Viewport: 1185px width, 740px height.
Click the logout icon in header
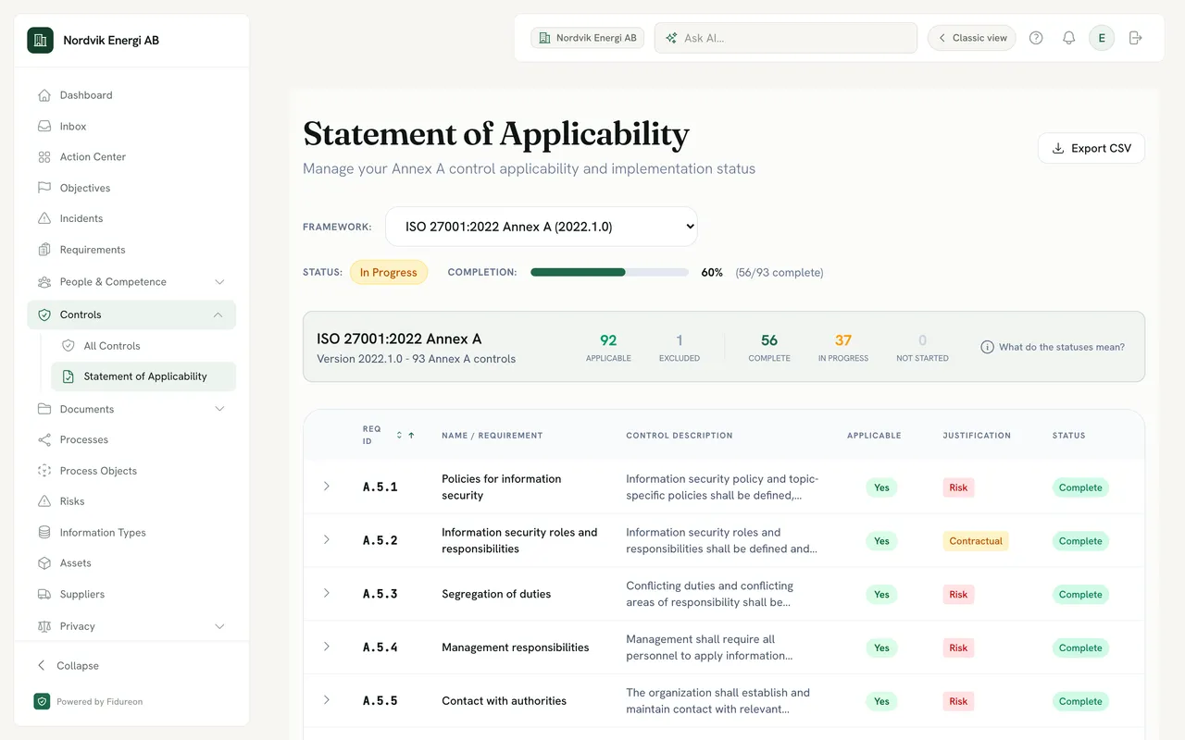pyautogui.click(x=1136, y=38)
